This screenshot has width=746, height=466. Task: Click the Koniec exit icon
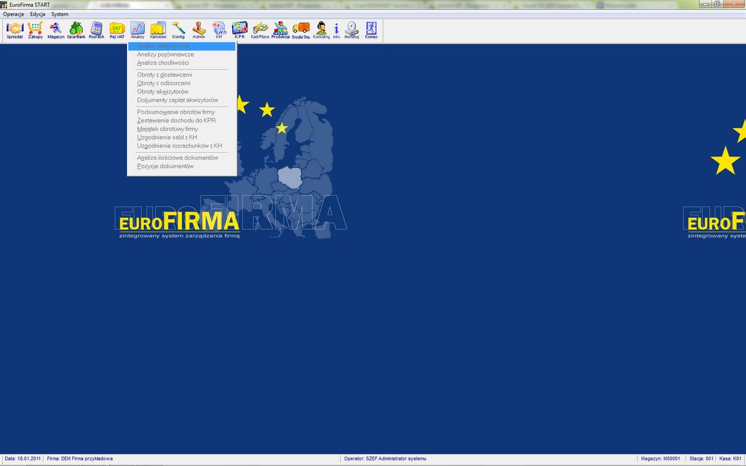pyautogui.click(x=371, y=30)
